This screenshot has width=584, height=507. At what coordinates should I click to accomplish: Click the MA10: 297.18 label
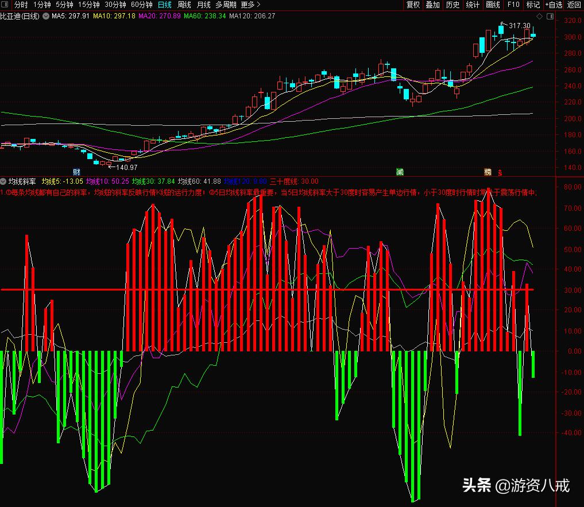[x=114, y=16]
